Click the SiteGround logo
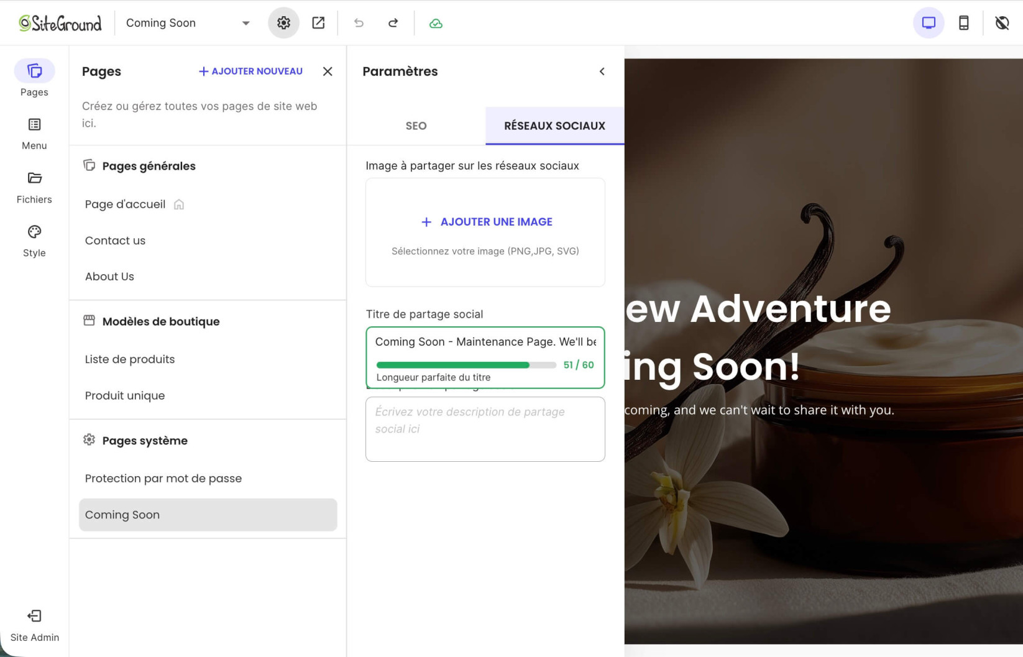This screenshot has width=1023, height=657. pos(60,23)
